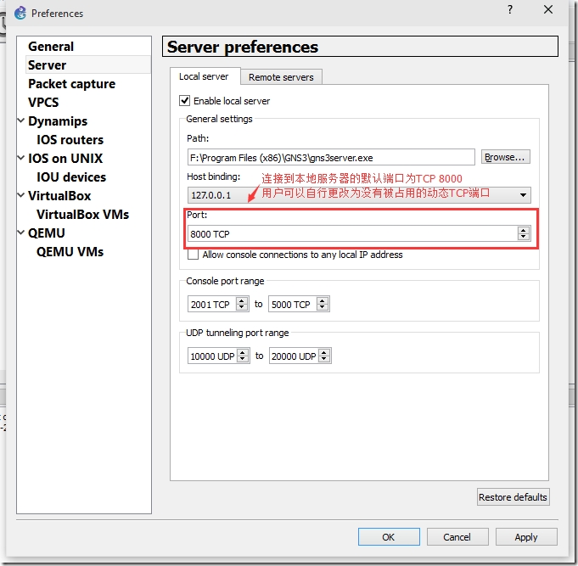Open the Host binding dropdown
578x566 pixels.
click(523, 195)
